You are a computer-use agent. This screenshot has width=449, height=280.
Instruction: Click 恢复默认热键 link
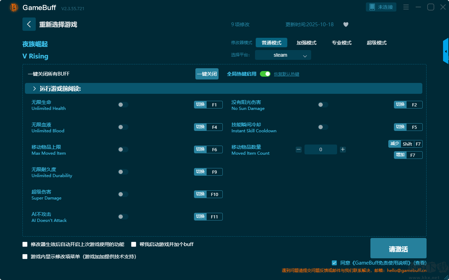point(287,74)
